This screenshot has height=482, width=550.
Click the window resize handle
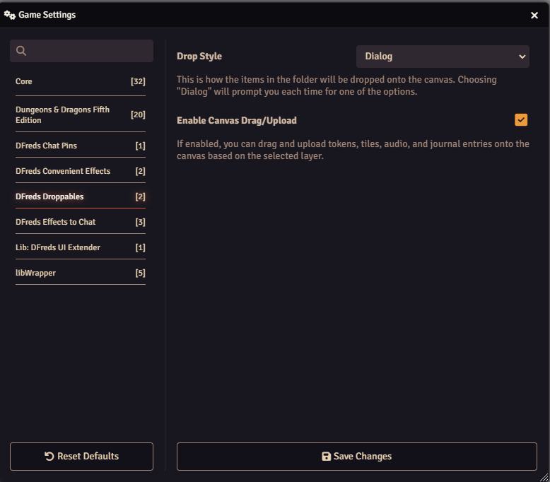[544, 476]
